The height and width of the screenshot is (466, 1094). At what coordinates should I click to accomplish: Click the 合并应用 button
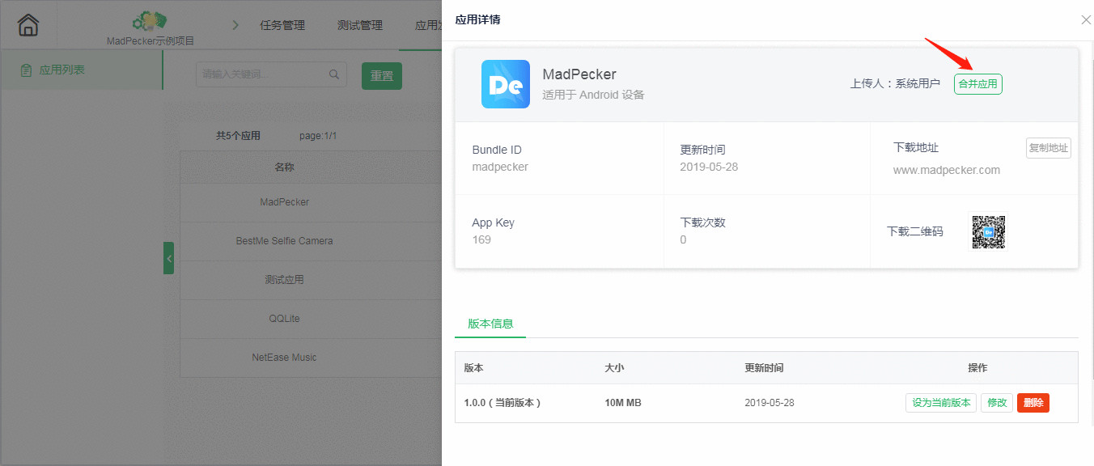(978, 84)
